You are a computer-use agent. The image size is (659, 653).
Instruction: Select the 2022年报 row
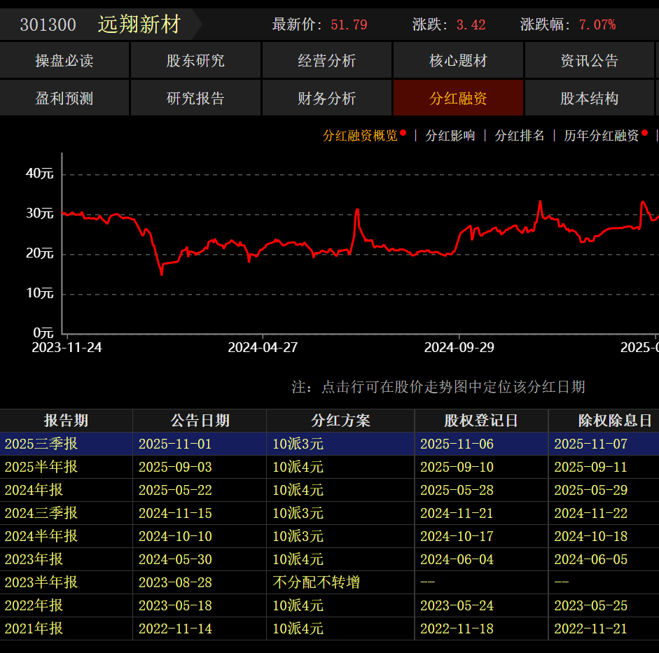(x=329, y=605)
